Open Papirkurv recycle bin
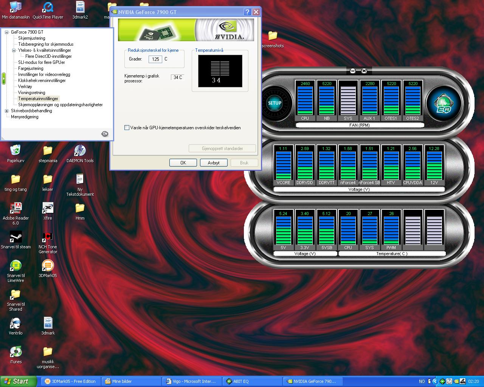The image size is (484, 387). pyautogui.click(x=16, y=154)
